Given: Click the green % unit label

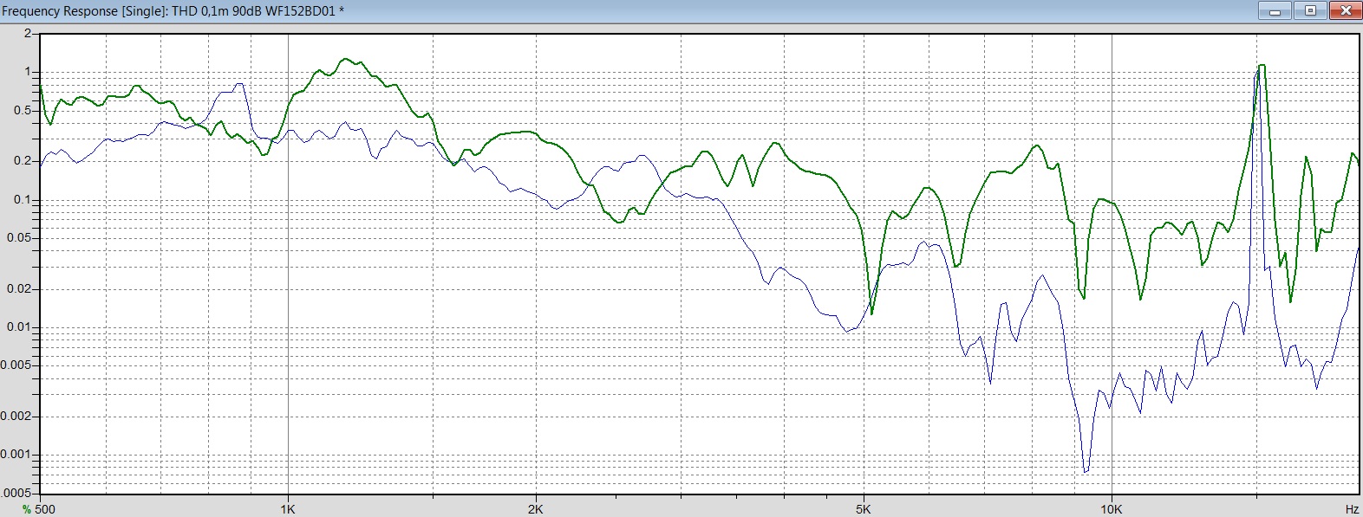Looking at the screenshot, I should click(28, 509).
